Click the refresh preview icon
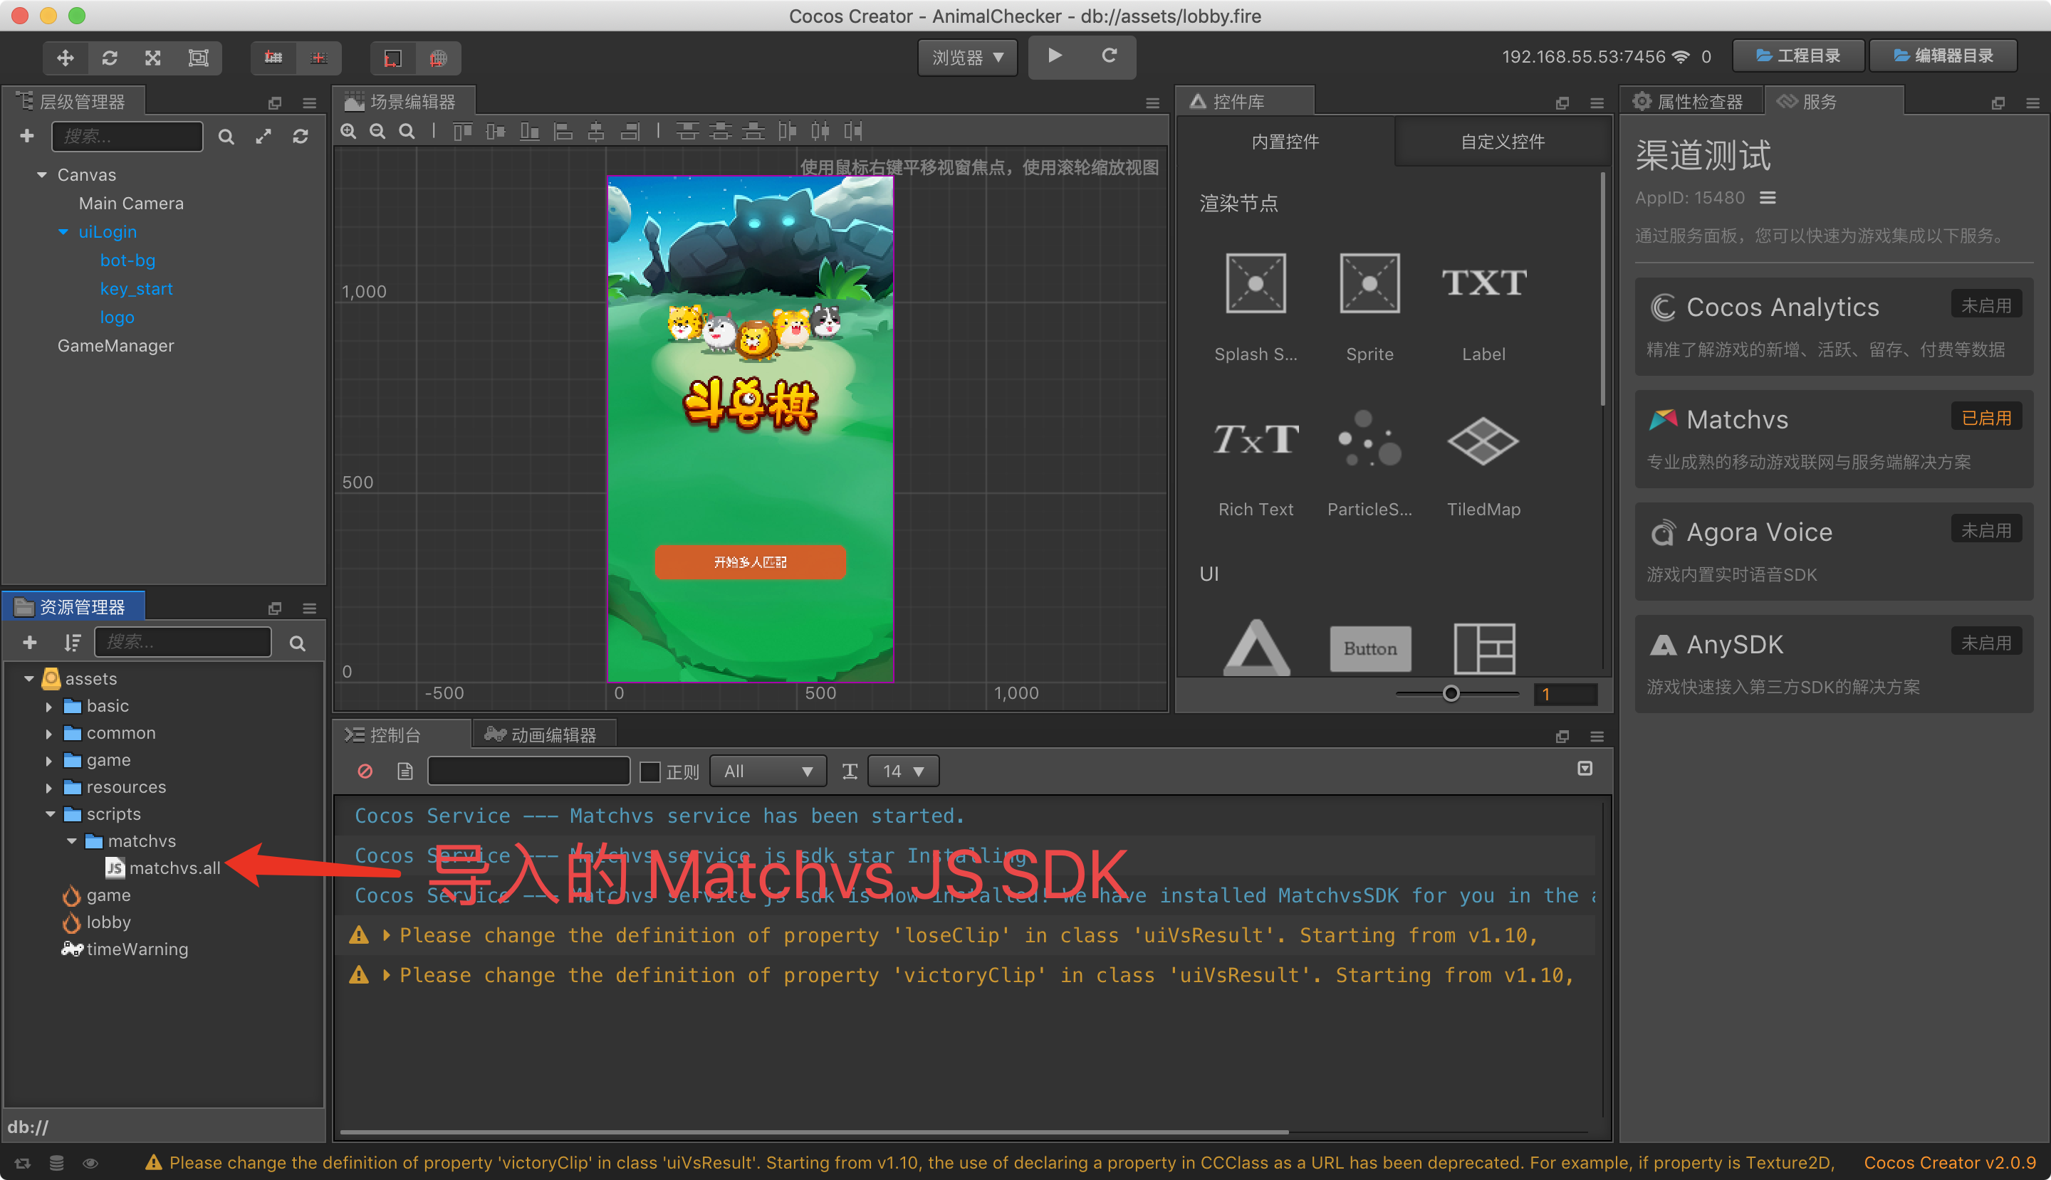The width and height of the screenshot is (2051, 1180). pyautogui.click(x=1109, y=56)
